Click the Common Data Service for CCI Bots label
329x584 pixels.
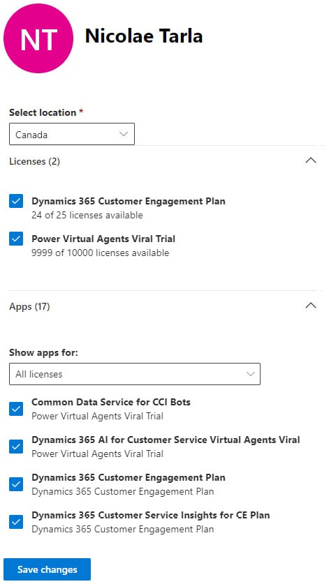pyautogui.click(x=111, y=403)
